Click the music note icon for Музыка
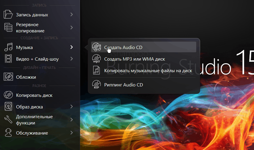Image resolution: width=254 pixels, height=150 pixels. point(8,47)
